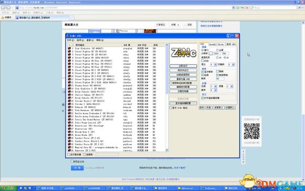Toggle the frame rate limit checkbox
This screenshot has width=305, height=191.
[x=217, y=75]
